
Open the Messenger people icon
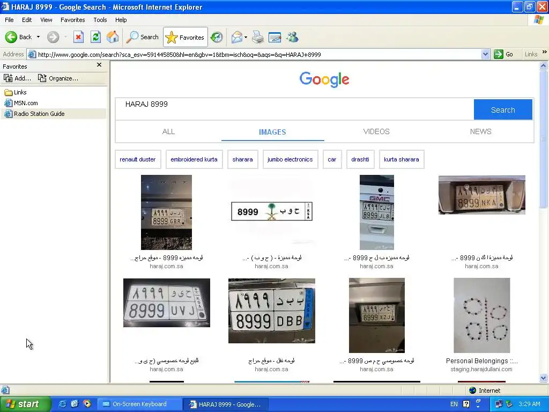pos(292,37)
